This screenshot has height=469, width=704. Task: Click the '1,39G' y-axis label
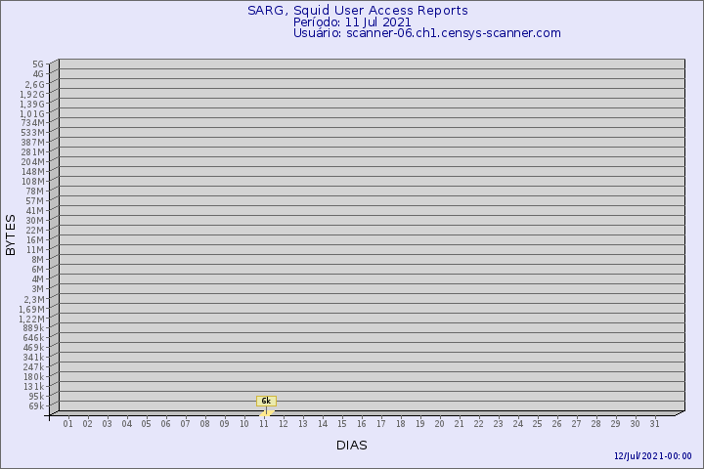click(x=32, y=105)
